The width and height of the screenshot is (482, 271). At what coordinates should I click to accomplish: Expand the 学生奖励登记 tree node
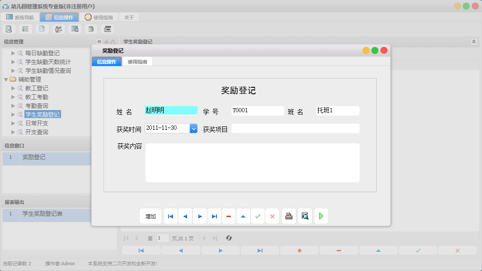click(x=12, y=114)
